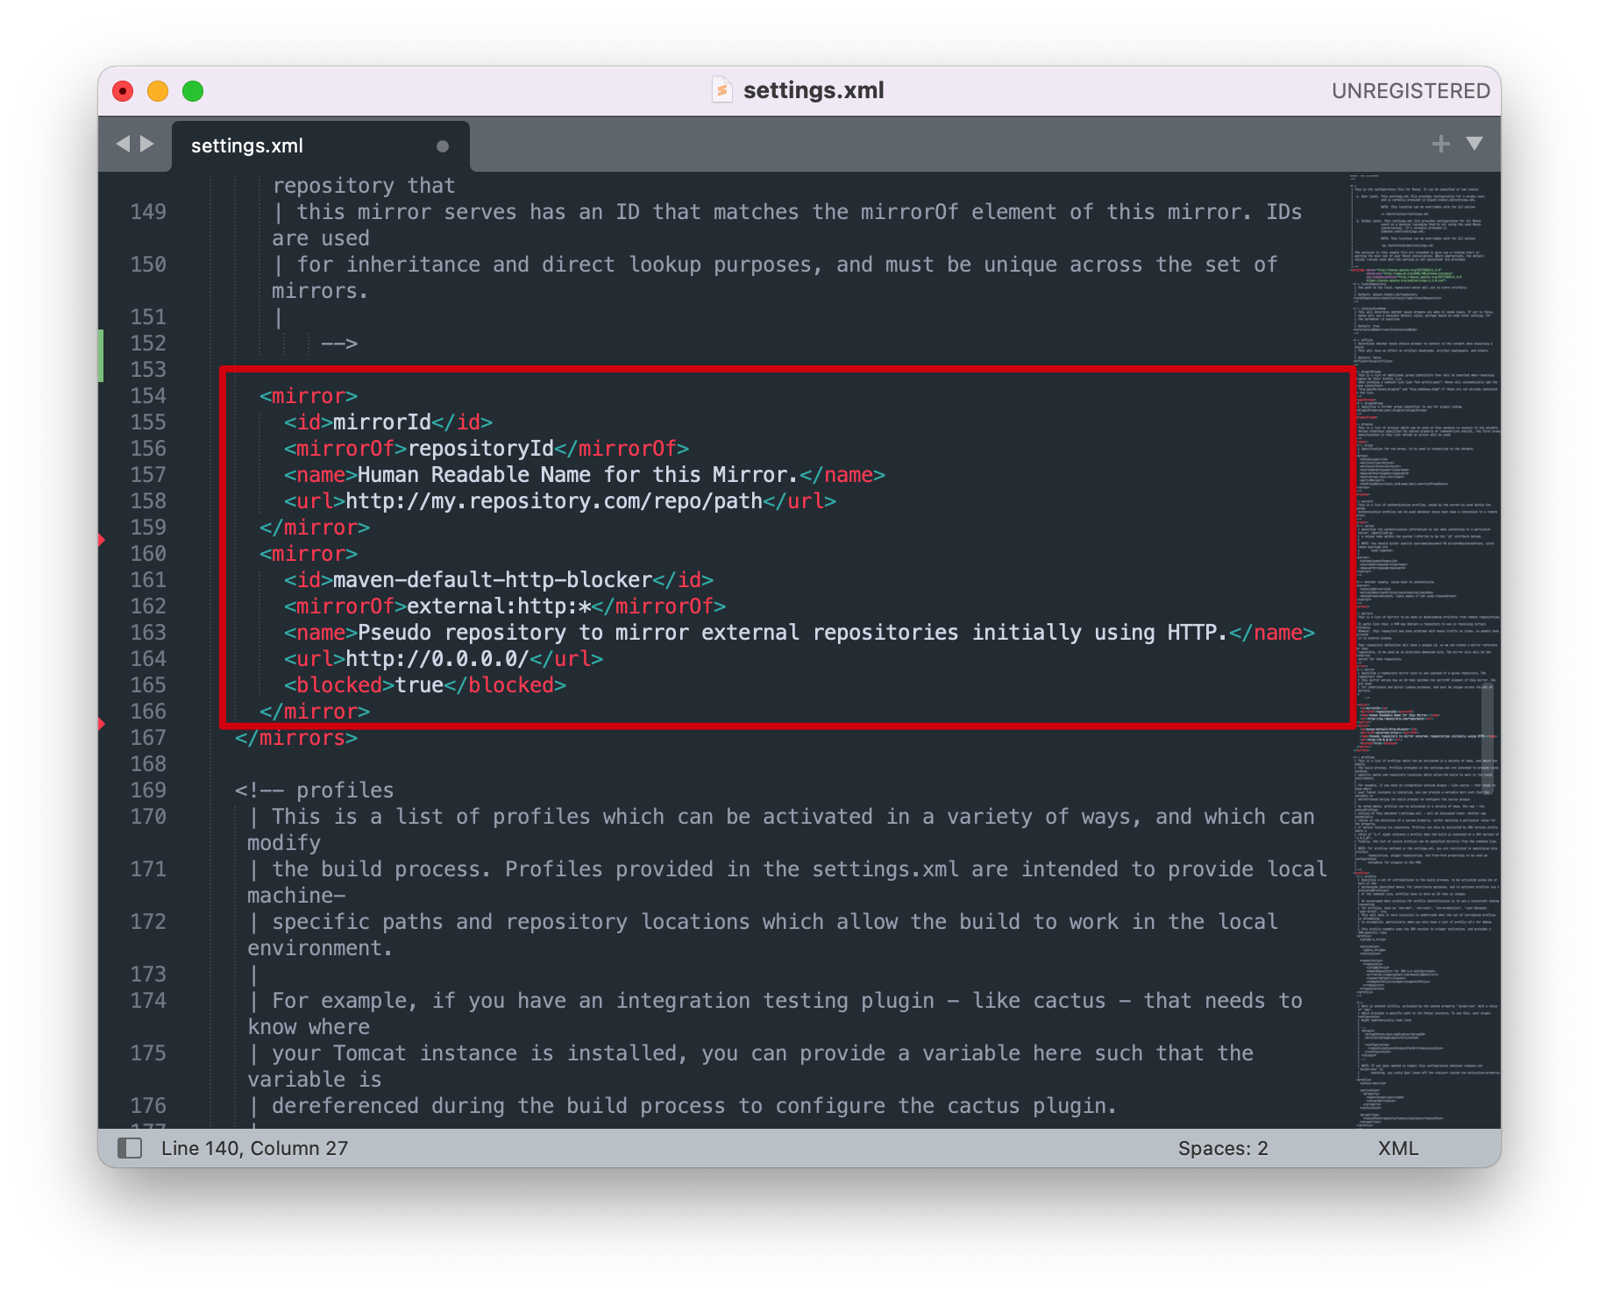Click the red bookmark marker near line 166
Viewport: 1599px width, 1297px height.
coord(102,724)
